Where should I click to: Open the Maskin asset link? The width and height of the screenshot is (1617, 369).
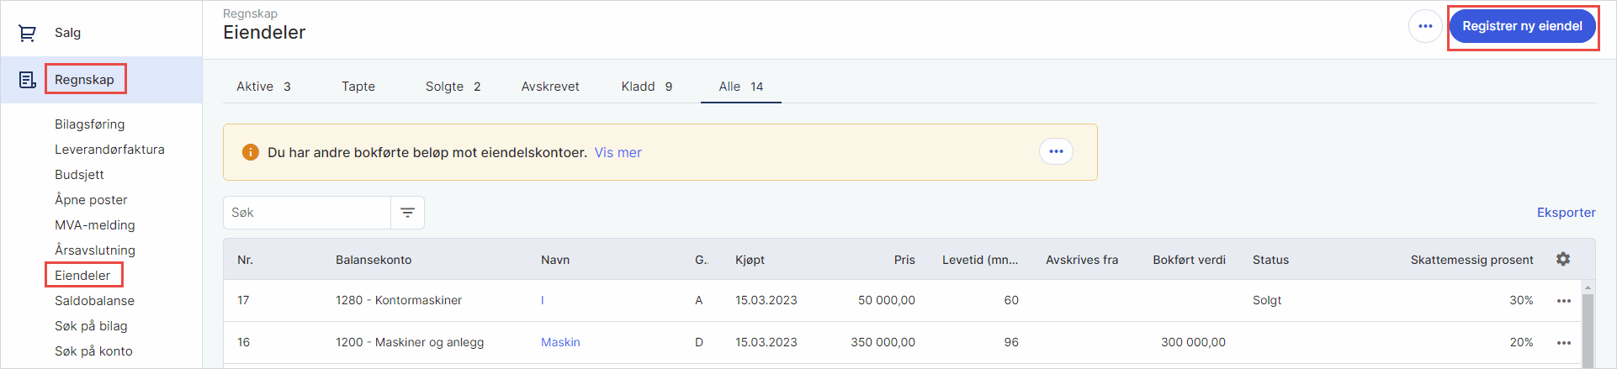click(560, 342)
